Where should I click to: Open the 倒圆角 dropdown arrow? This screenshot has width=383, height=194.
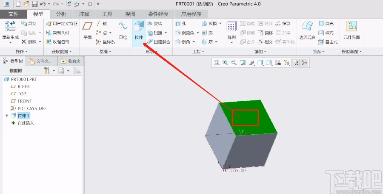tap(197, 33)
